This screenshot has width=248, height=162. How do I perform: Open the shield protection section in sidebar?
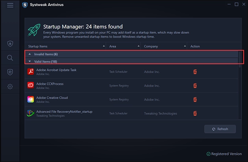coord(10,44)
